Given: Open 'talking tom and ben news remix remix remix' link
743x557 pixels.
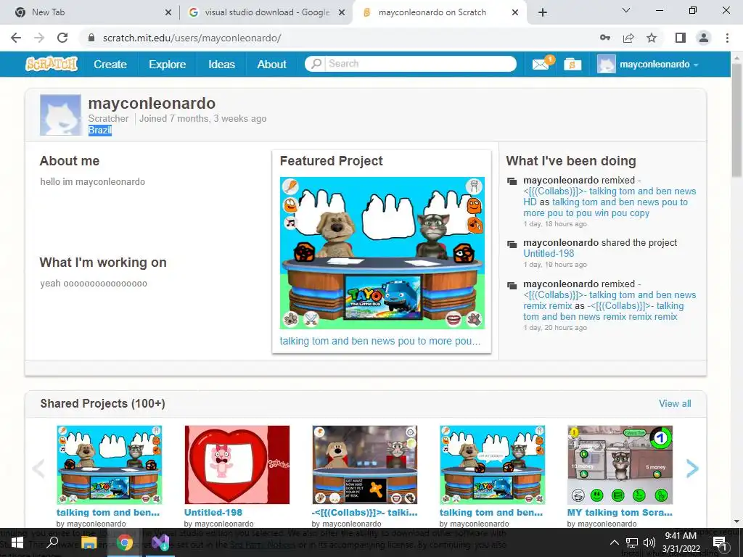Looking at the screenshot, I should click(603, 311).
